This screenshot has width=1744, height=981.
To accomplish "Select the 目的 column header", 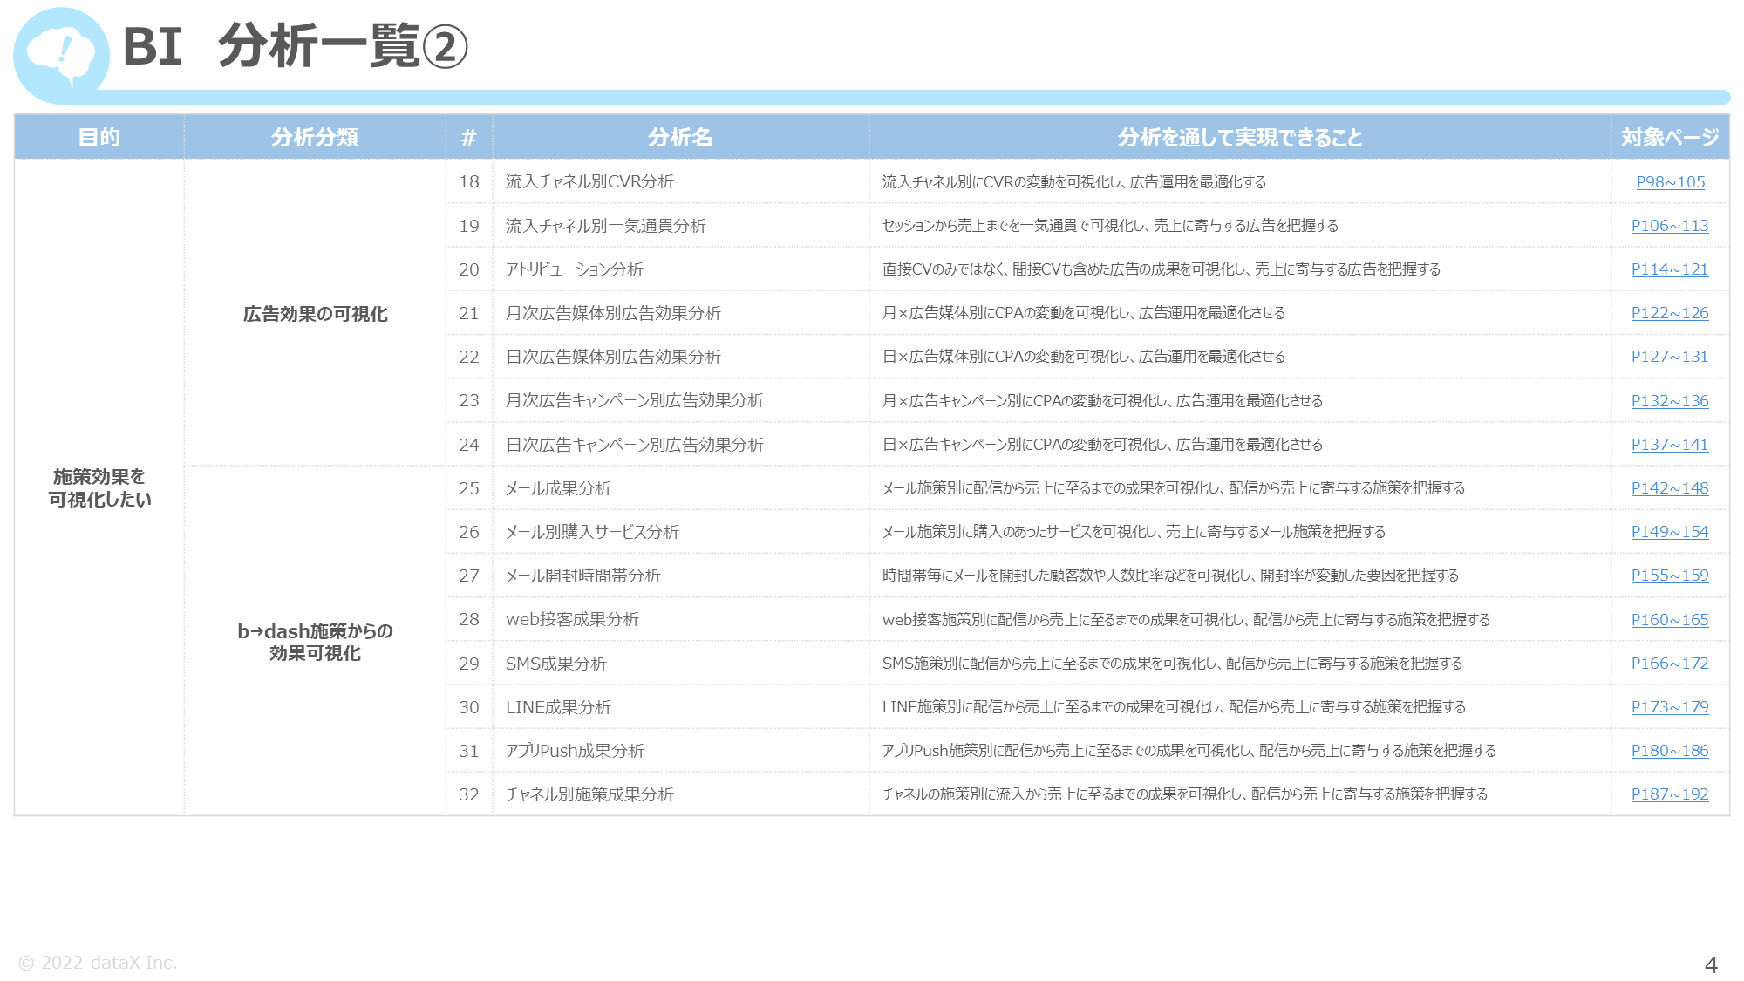I will (x=99, y=137).
